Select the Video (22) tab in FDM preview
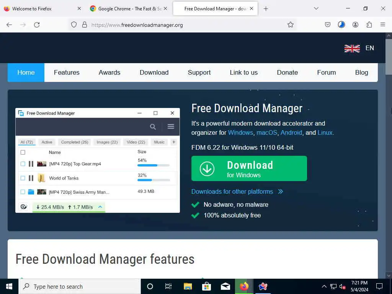 pyautogui.click(x=136, y=142)
